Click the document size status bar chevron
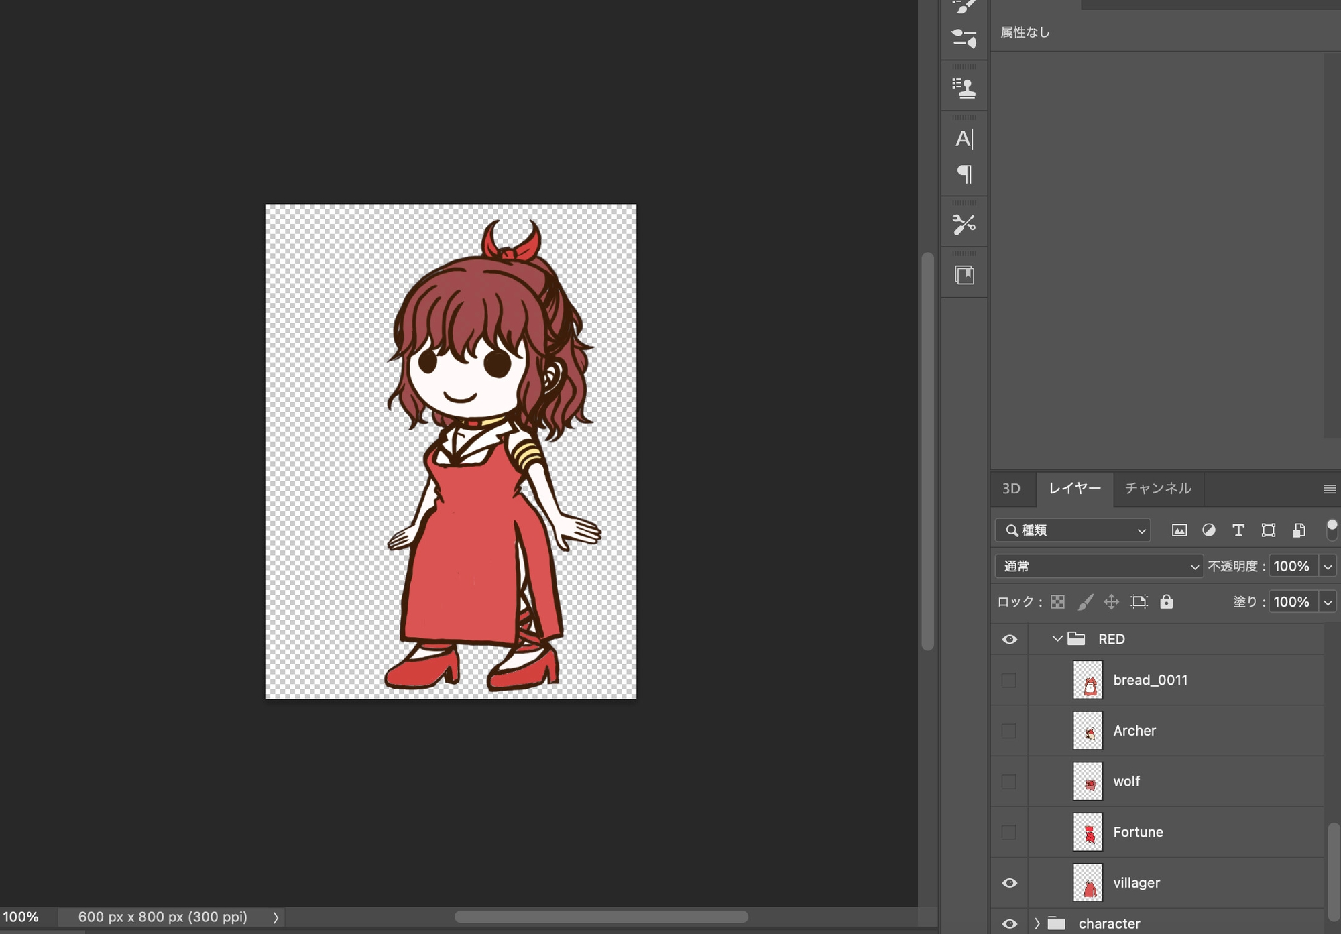Screen dimensions: 1341x934 coord(276,917)
